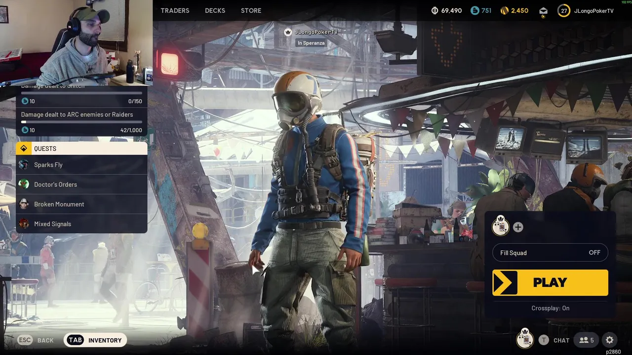Click the ARC damage challenge reward token
This screenshot has width=632, height=355.
(x=25, y=130)
